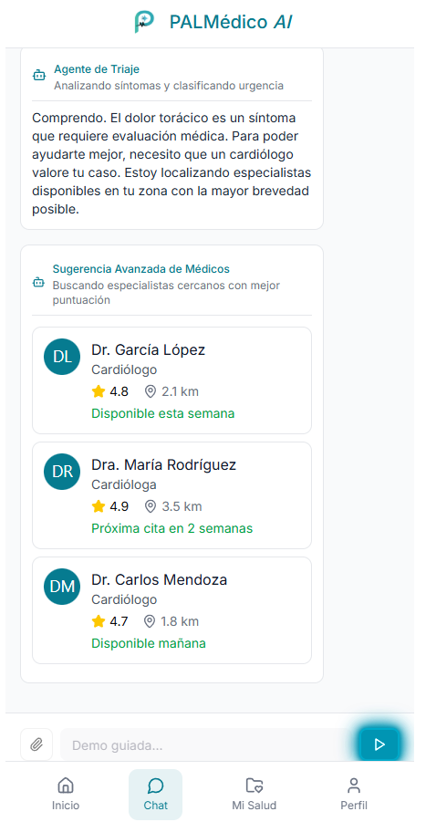
Task: Open the Inicio tab
Action: pyautogui.click(x=66, y=795)
